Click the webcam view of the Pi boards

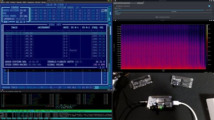coord(163,96)
